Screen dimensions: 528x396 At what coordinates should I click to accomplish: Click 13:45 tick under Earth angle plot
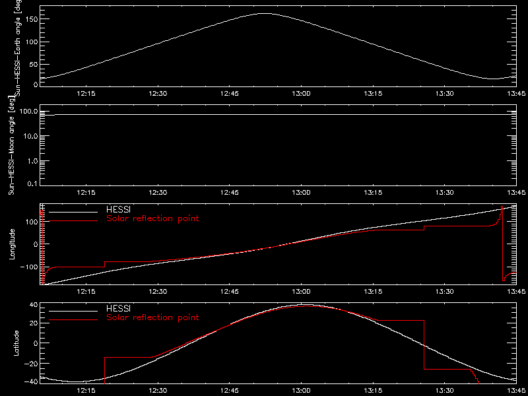[x=516, y=94]
